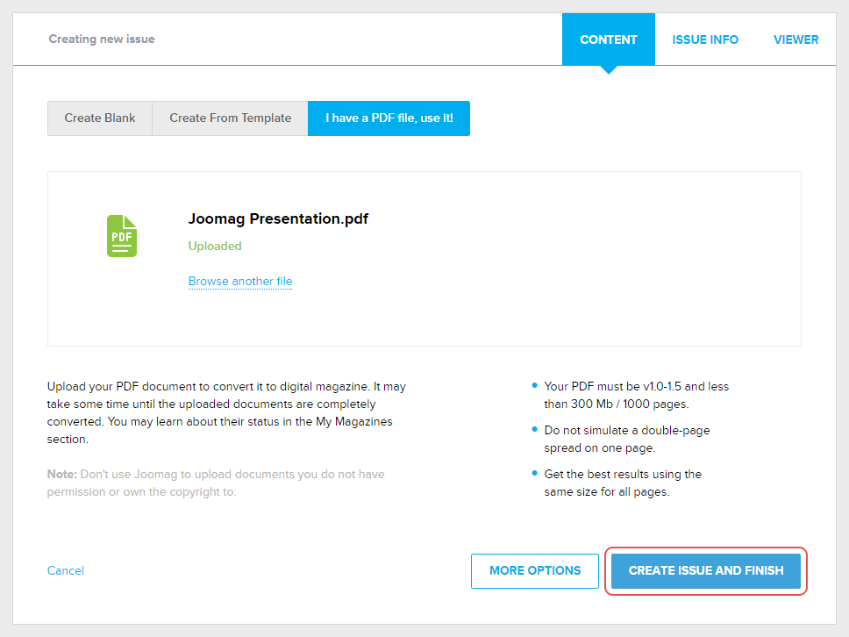Click the Browse another file link

point(240,282)
